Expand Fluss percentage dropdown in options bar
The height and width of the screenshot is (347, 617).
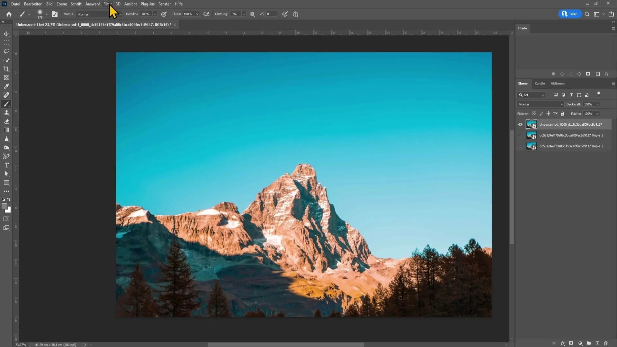click(198, 14)
